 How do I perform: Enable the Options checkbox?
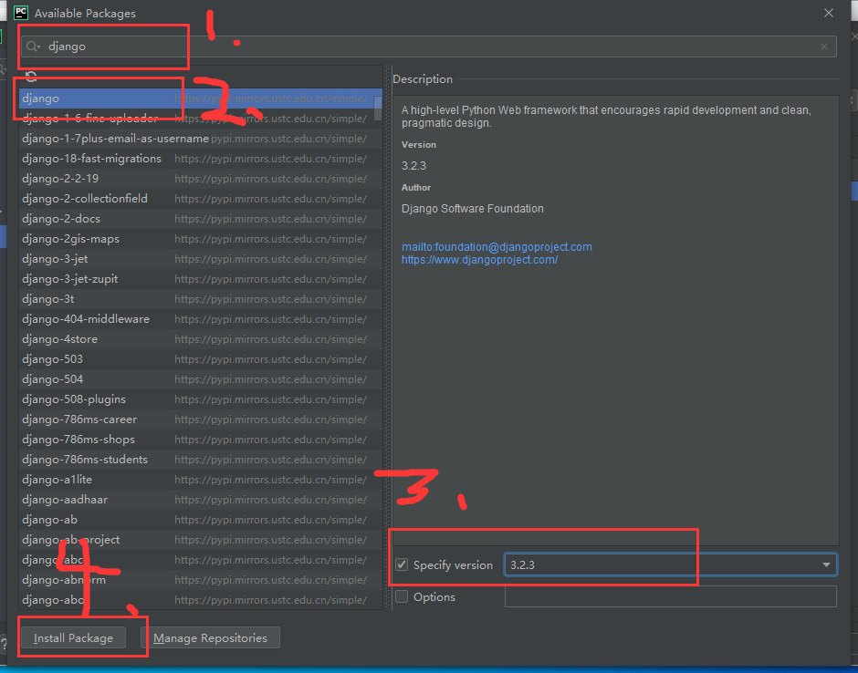point(402,596)
